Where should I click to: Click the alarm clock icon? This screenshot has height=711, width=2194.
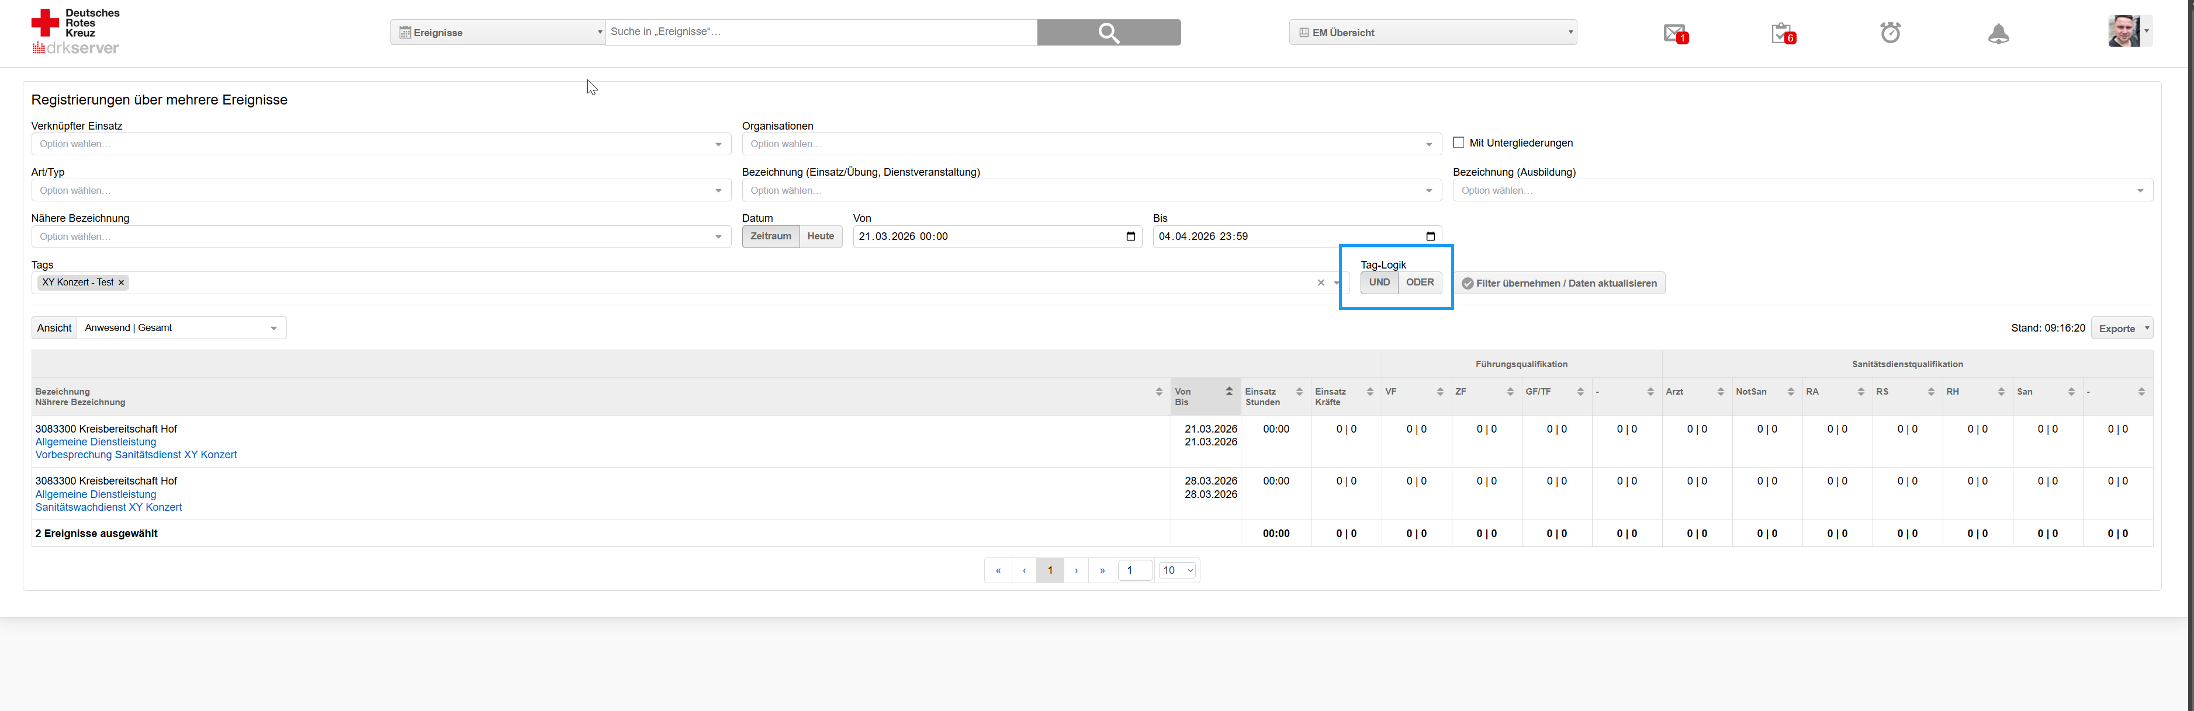point(1890,33)
